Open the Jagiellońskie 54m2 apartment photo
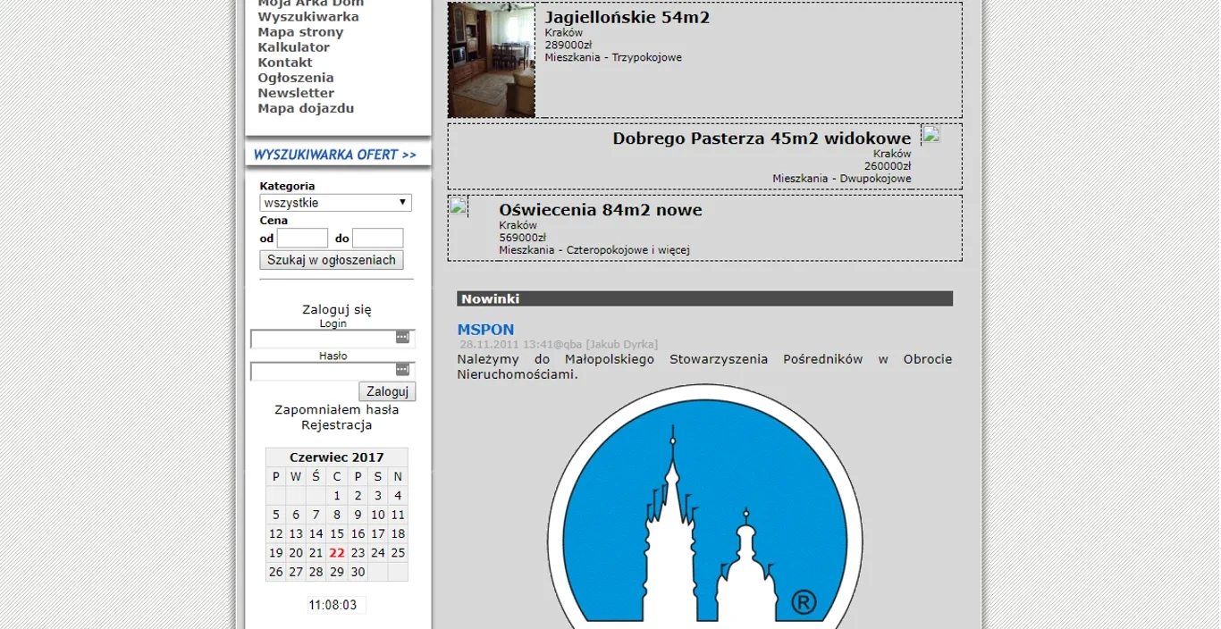 [x=492, y=60]
